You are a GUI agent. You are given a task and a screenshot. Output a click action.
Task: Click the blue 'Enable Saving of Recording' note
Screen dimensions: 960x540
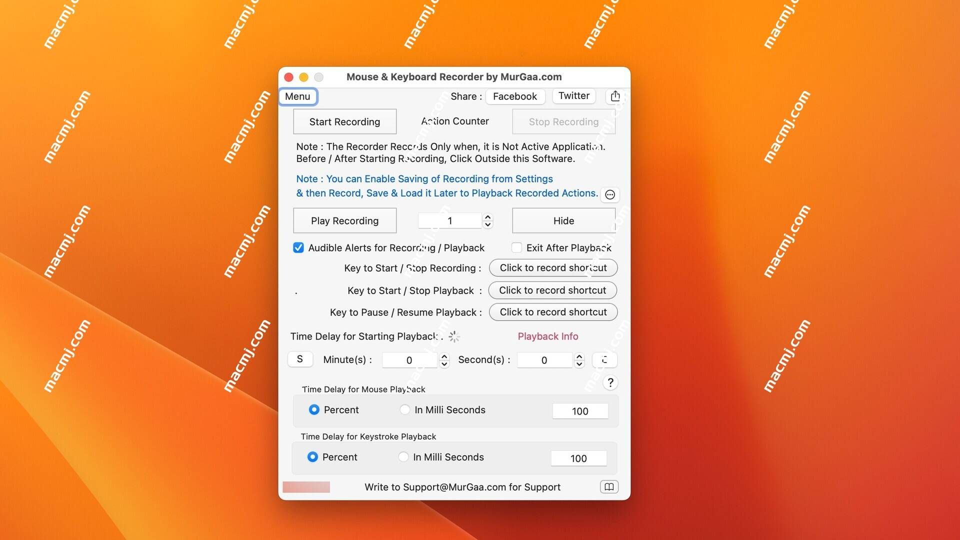coord(447,186)
